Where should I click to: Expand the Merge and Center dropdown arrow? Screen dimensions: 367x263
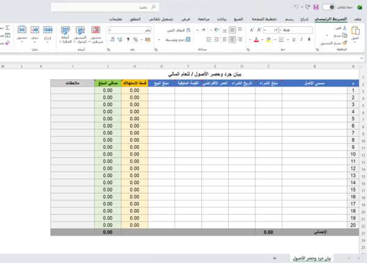[x=159, y=40]
